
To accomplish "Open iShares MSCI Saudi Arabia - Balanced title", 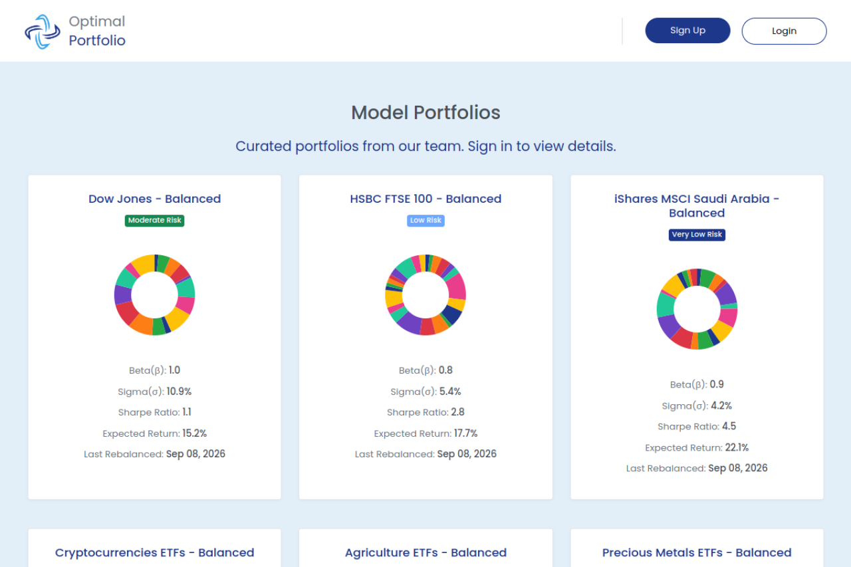I will (x=697, y=206).
